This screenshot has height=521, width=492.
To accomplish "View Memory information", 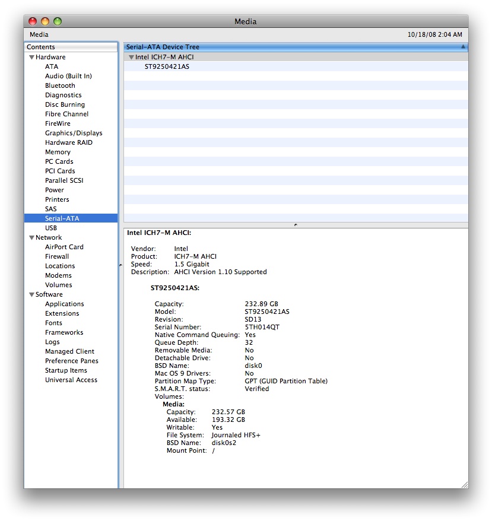I will click(58, 152).
